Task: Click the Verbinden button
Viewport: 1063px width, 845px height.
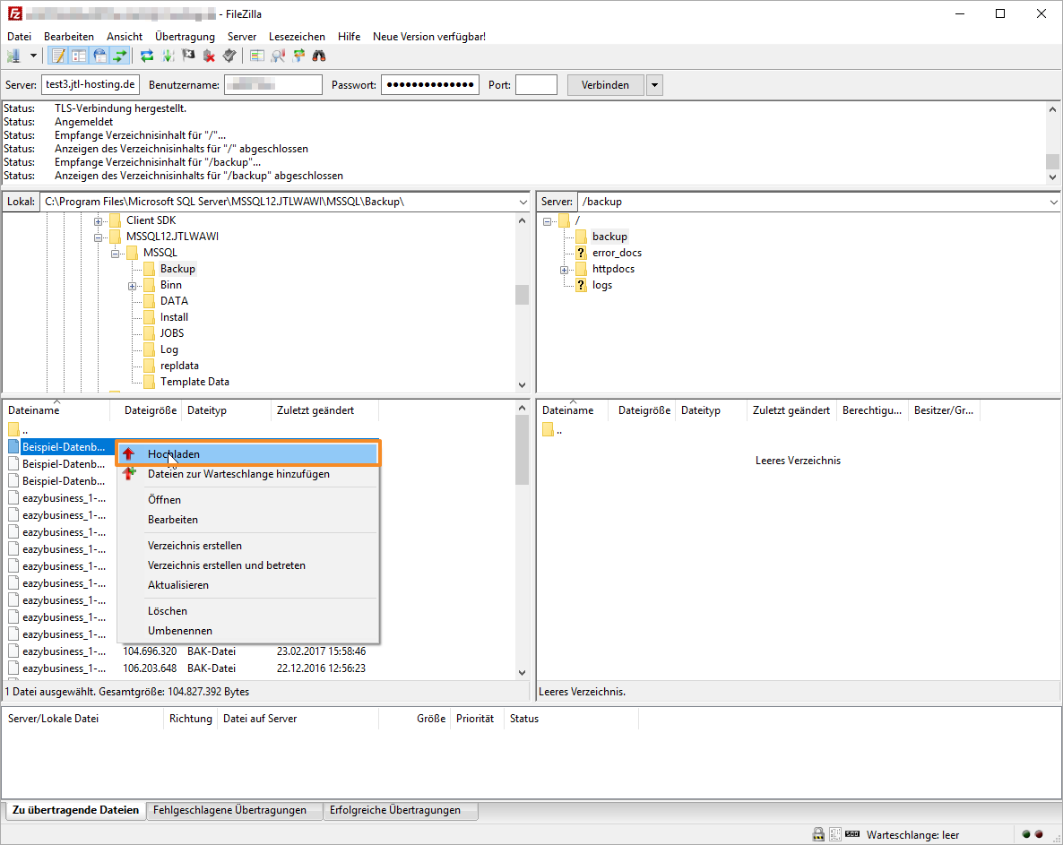Action: [x=605, y=85]
